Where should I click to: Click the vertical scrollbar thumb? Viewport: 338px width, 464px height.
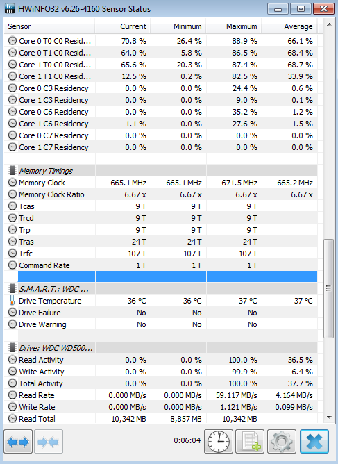click(328, 288)
